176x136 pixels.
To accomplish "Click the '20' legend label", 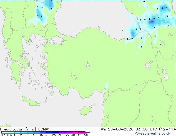I will click(47, 135).
